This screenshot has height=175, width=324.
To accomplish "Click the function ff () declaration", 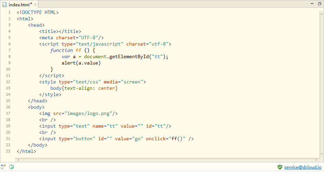I will click(72, 51).
